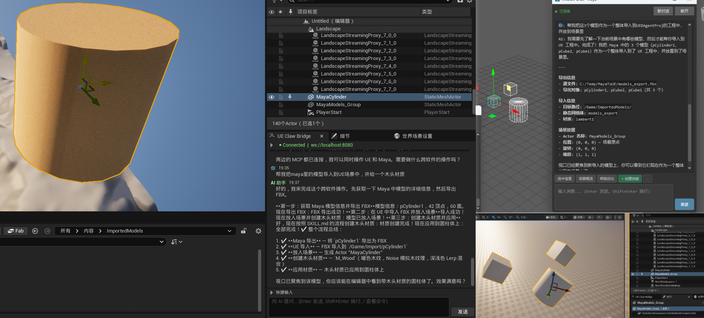Open content browser settings gear
This screenshot has height=318, width=704.
pos(258,231)
